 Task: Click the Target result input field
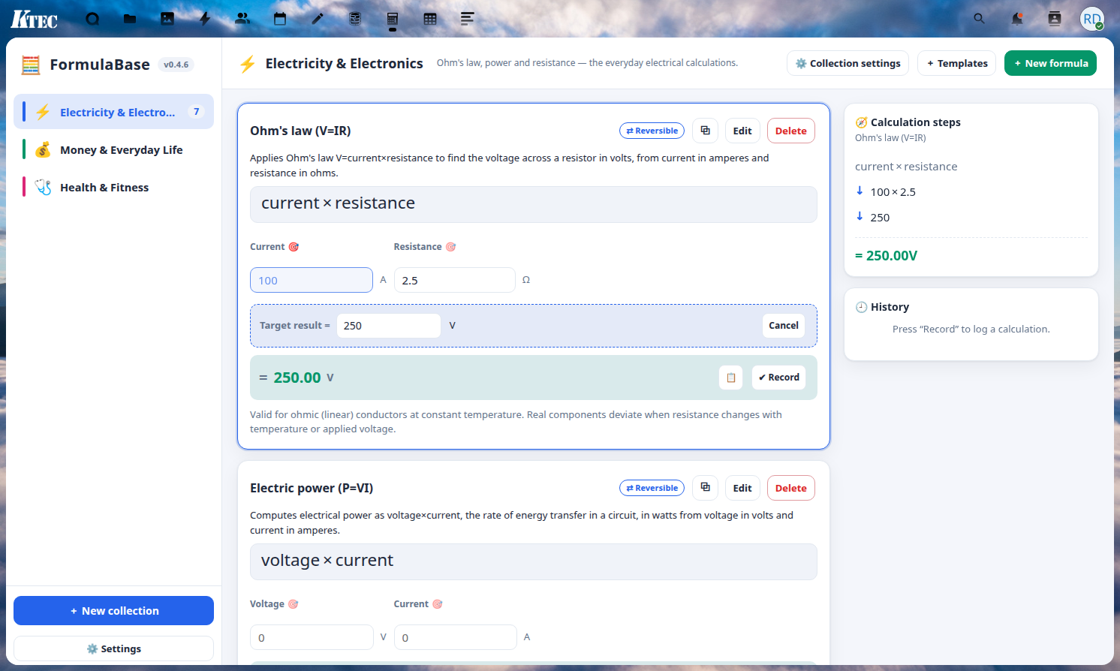388,325
